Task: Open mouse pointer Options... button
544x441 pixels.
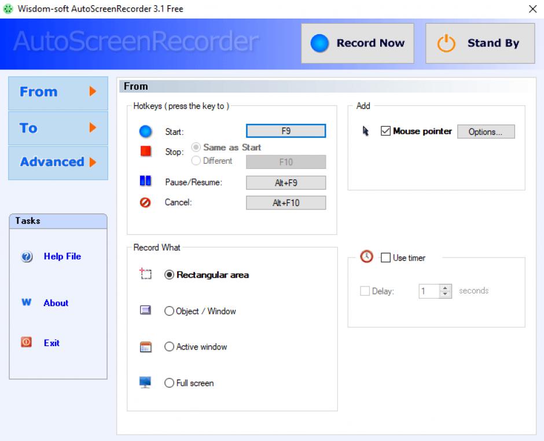Action: [x=486, y=132]
